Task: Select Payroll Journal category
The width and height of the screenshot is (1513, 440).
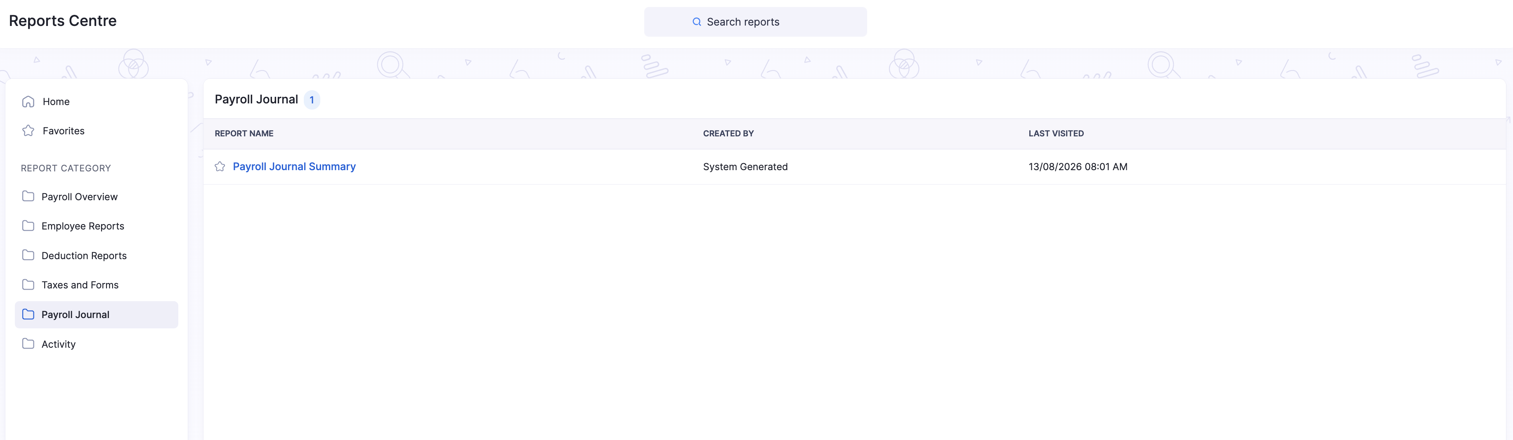Action: pos(96,314)
